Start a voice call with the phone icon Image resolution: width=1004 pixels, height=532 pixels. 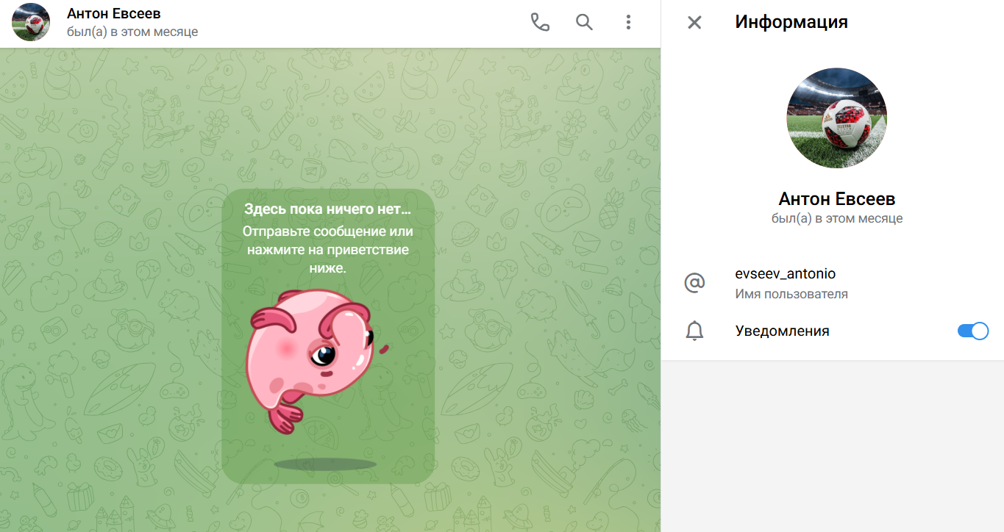pos(540,22)
